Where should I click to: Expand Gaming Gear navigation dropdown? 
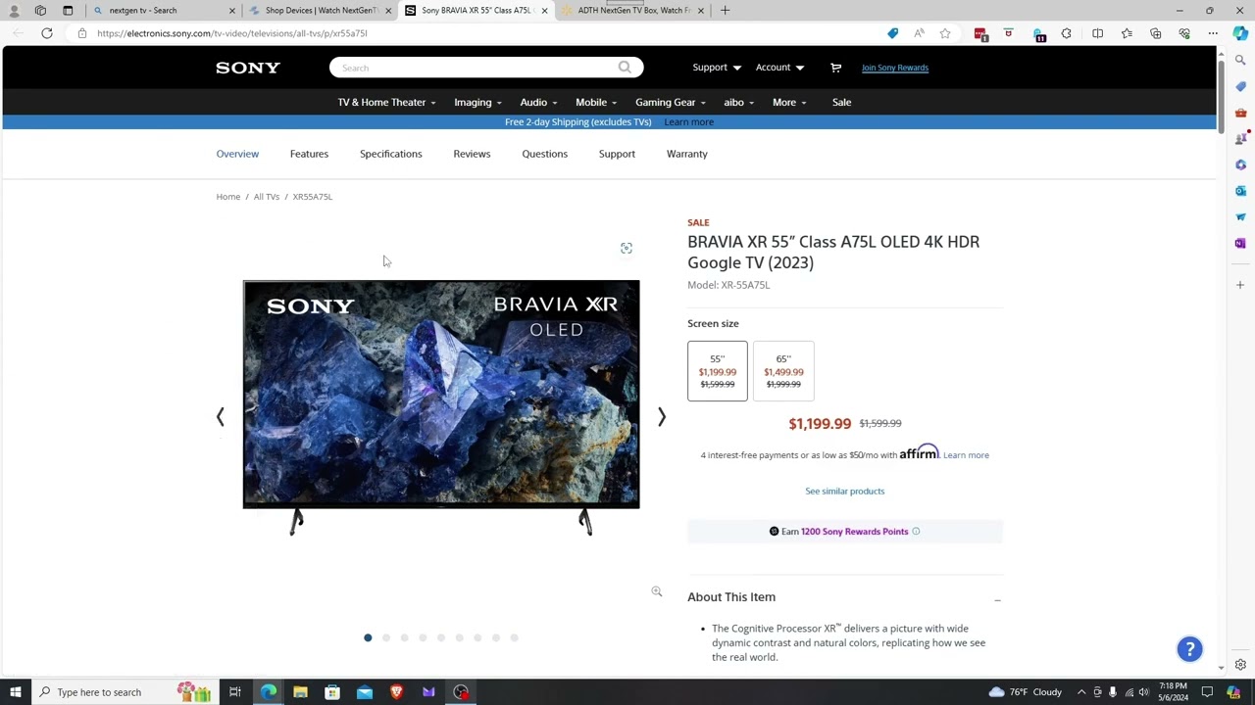671,102
